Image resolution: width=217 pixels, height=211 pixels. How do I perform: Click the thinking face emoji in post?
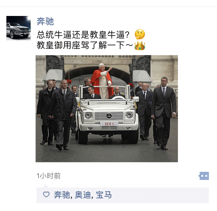140,34
